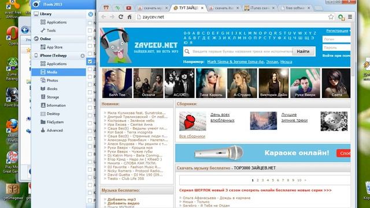Open App Store in iTools sidebar
Screen dimensions: 370x208
pyautogui.click(x=54, y=47)
